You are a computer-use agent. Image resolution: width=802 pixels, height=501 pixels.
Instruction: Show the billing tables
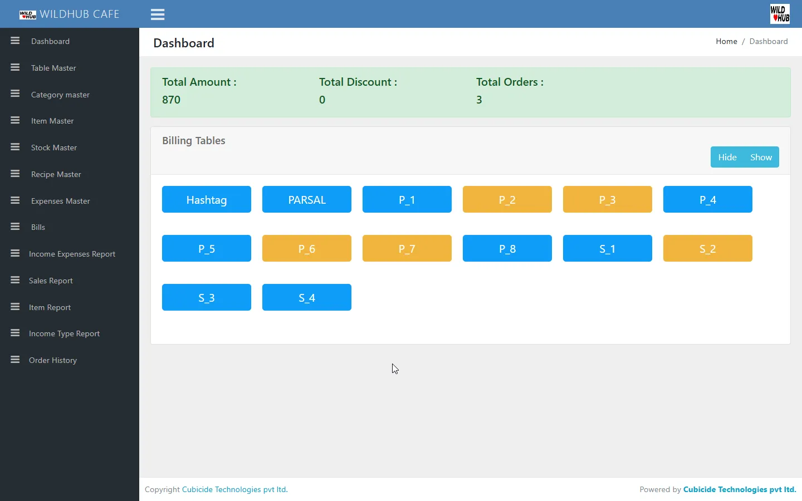tap(761, 157)
